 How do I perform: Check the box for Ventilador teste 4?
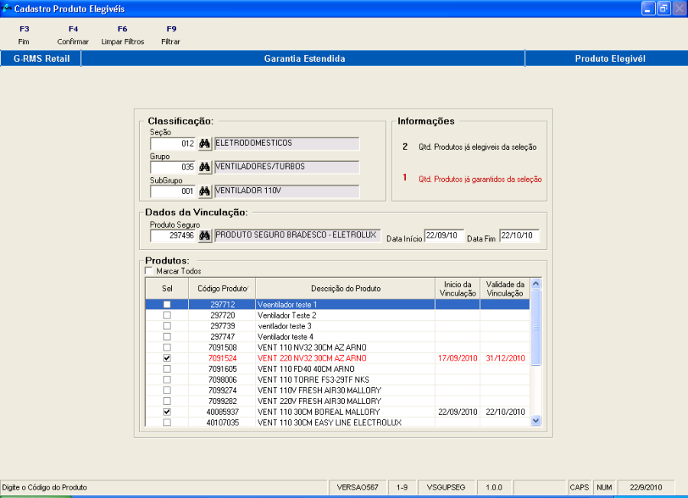pos(167,337)
